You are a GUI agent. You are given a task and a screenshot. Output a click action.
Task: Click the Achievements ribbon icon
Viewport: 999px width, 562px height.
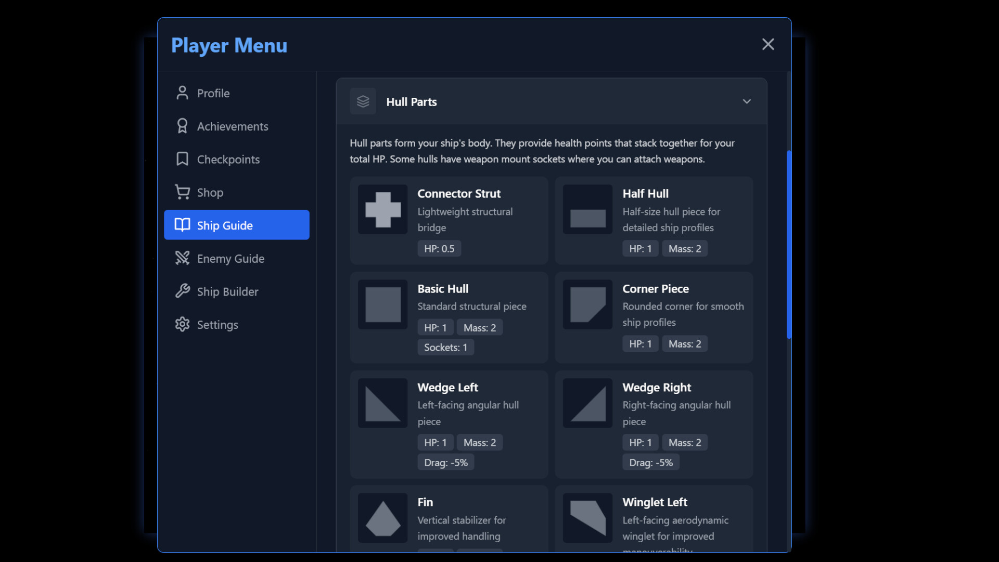(182, 126)
